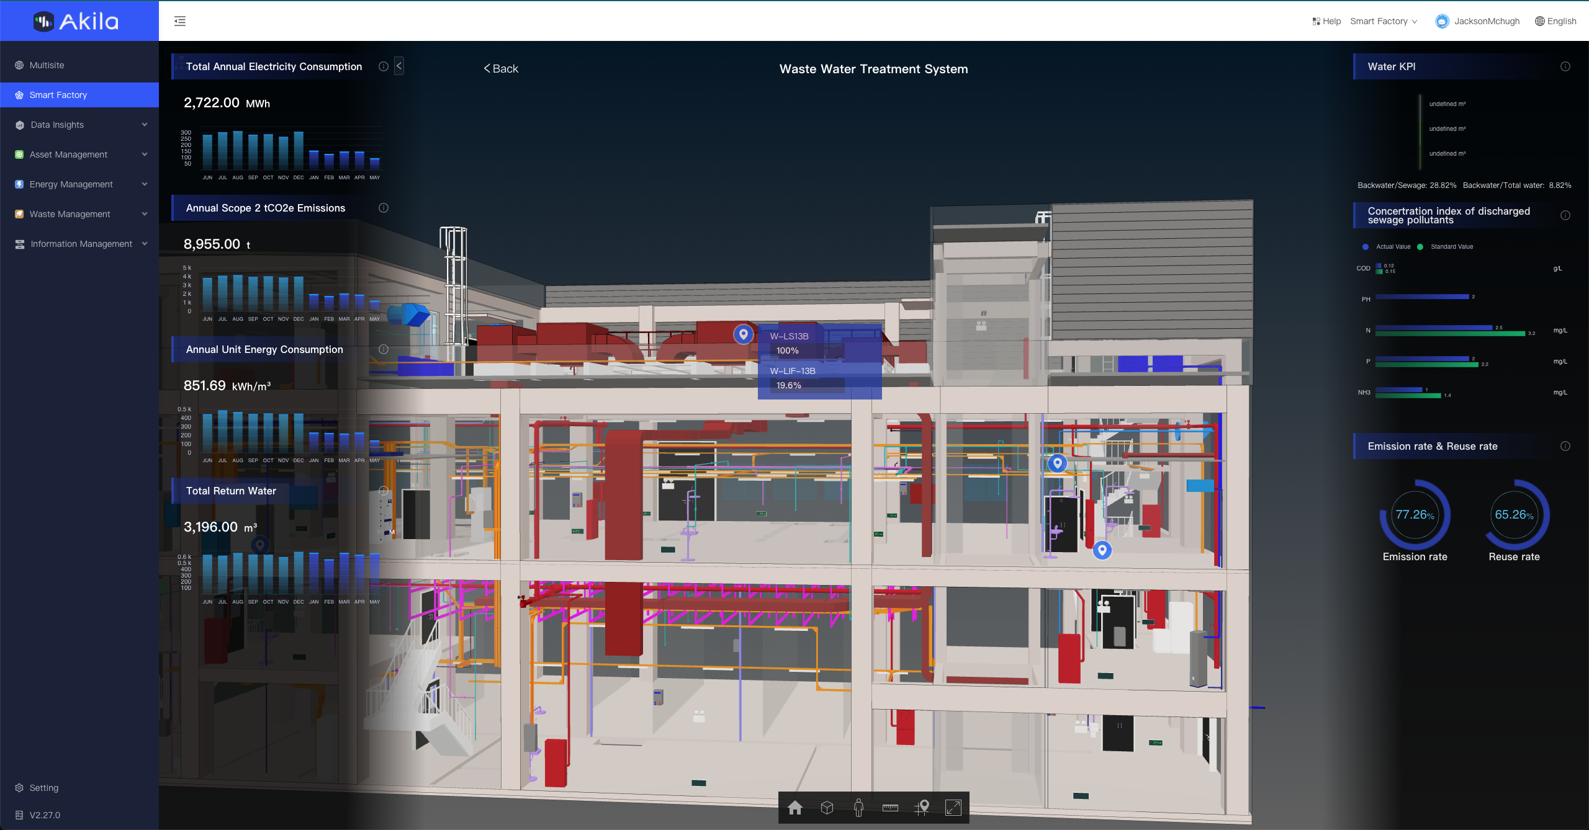Click the Emission rate circular gauge
1589x830 pixels.
pos(1415,515)
